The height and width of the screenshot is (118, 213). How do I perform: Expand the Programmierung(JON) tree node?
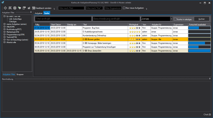tap(5, 34)
